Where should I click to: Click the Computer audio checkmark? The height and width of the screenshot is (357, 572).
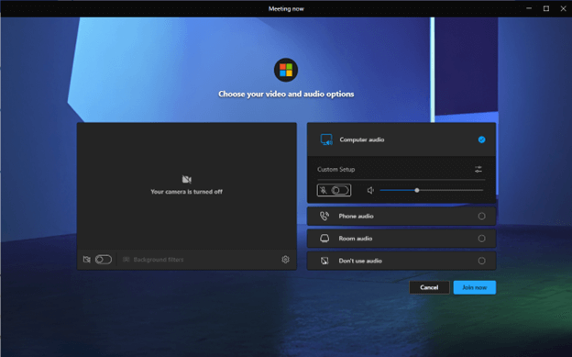(481, 139)
